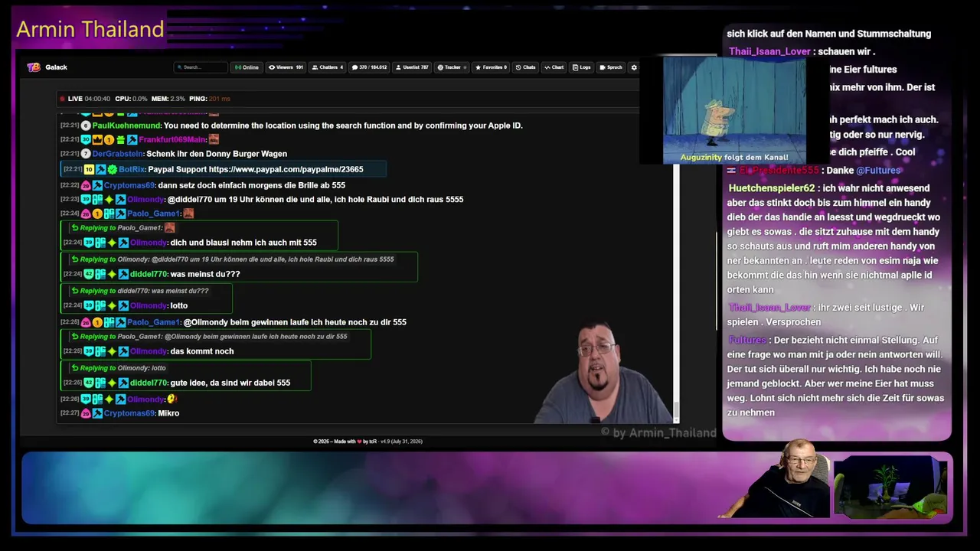Click the crown badge beside Frankfurt069Main
Viewport: 980px width, 551px height.
(x=97, y=139)
